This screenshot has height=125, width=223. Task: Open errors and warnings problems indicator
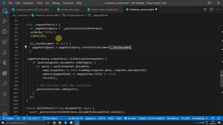click(x=31, y=118)
